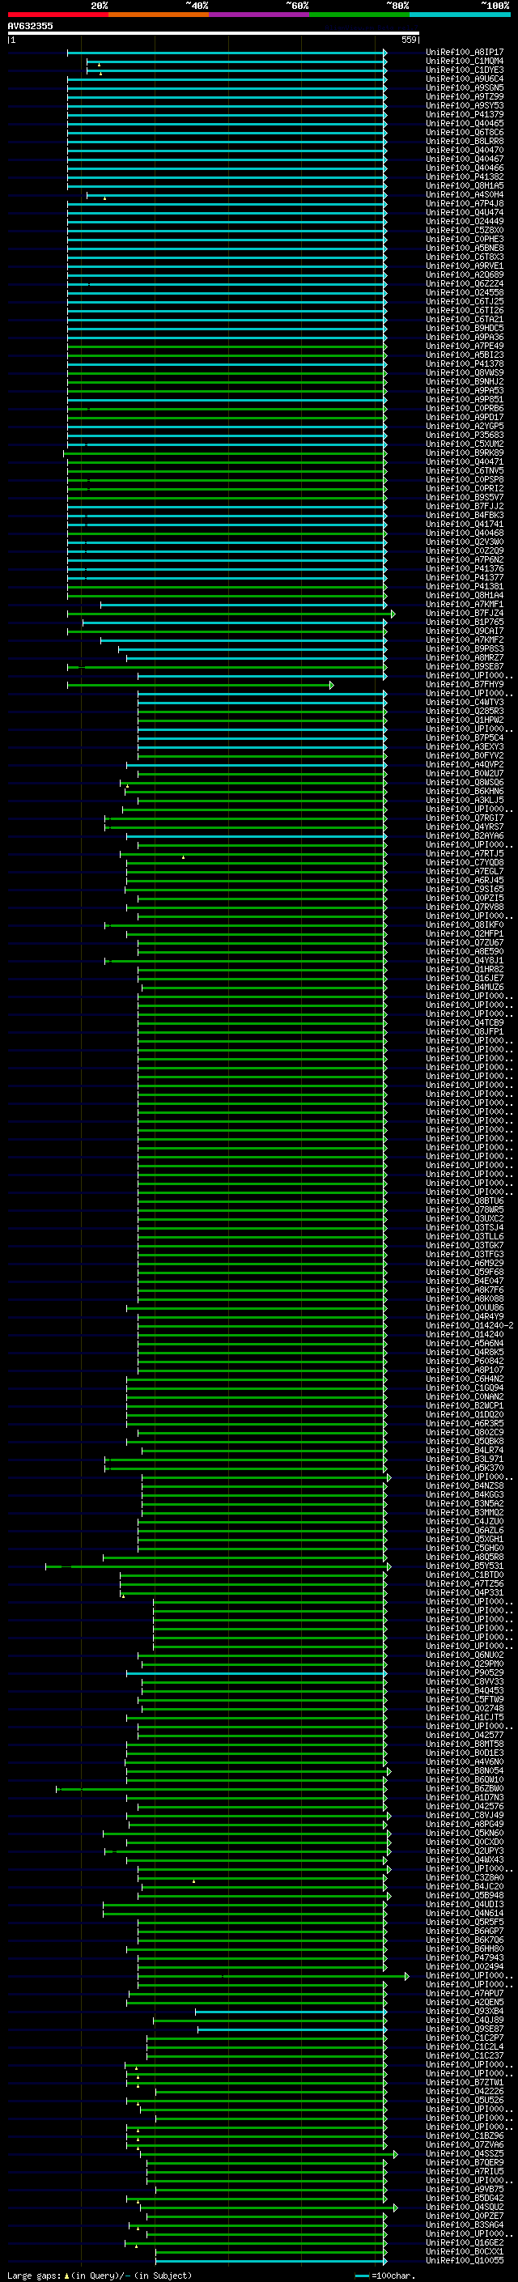Select the UniRef100_Q285R3 hit label
The height and width of the screenshot is (2282, 518).
point(465,712)
